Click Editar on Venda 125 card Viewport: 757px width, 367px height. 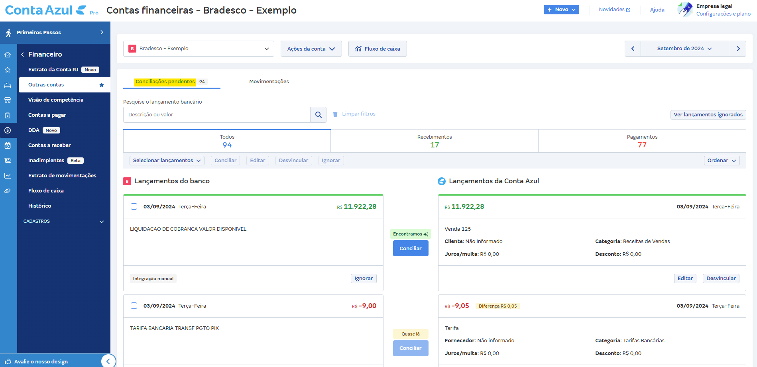pyautogui.click(x=685, y=279)
